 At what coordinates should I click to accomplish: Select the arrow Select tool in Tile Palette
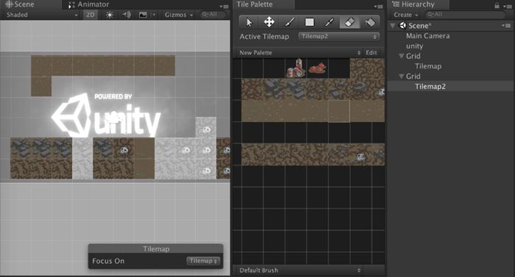click(249, 22)
